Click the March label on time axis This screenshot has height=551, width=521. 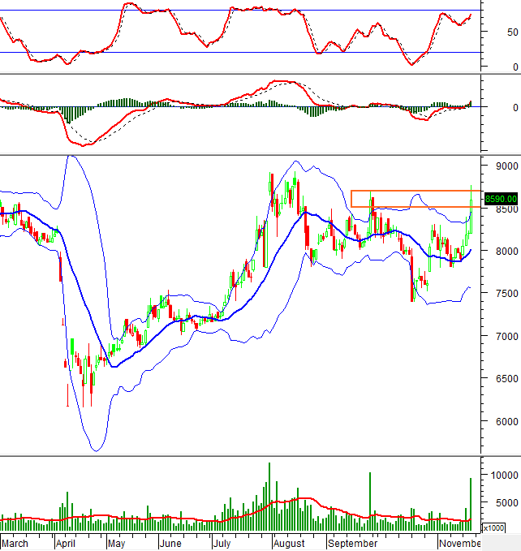click(x=15, y=543)
